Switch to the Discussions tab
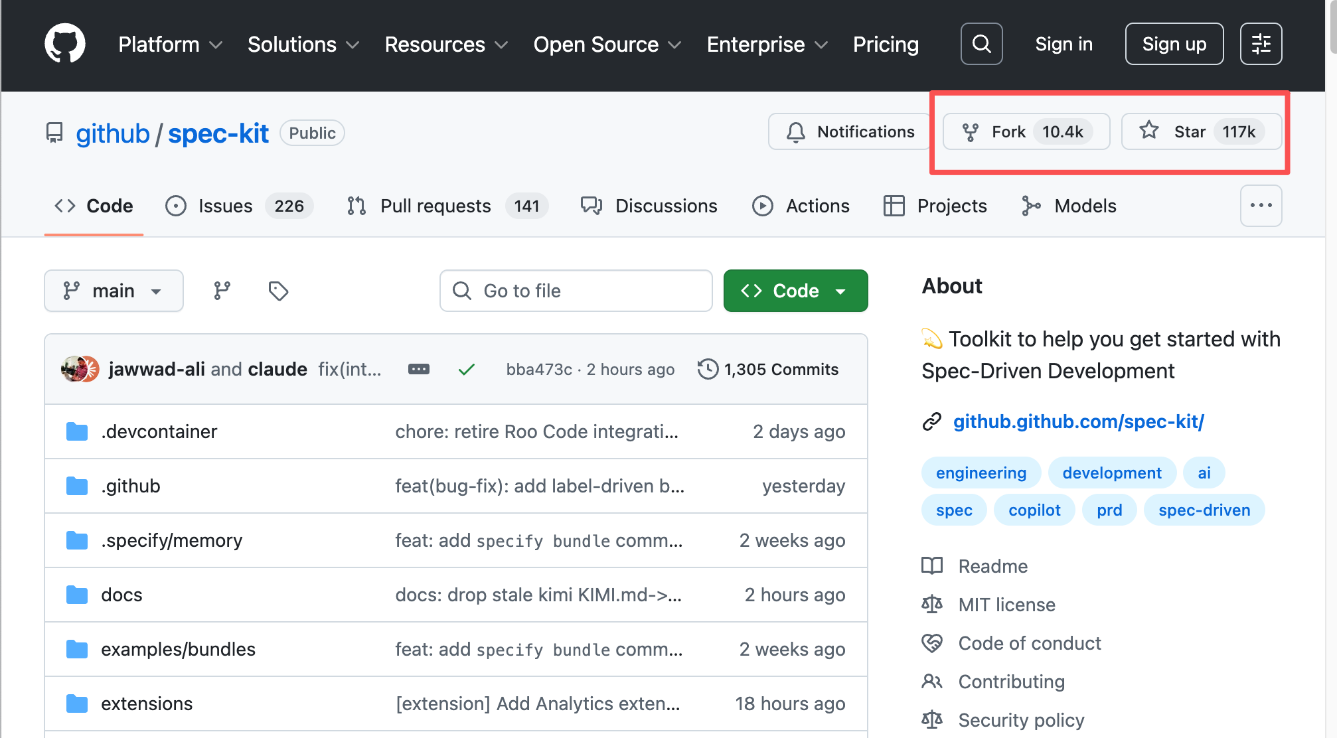Viewport: 1337px width, 738px height. (x=649, y=206)
